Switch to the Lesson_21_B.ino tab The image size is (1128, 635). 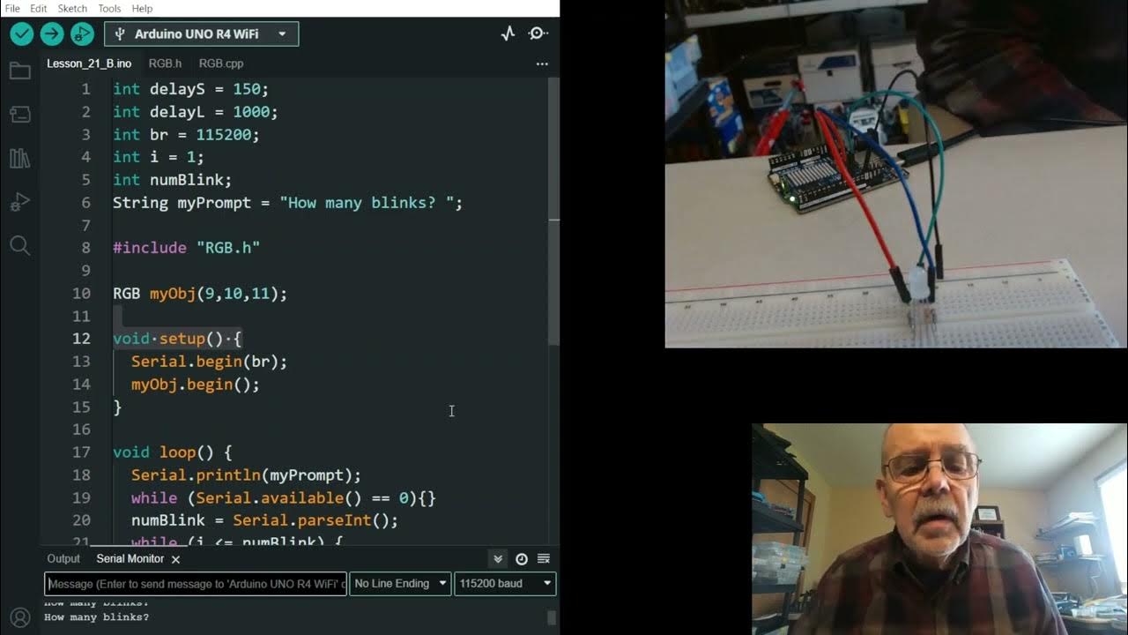(89, 63)
